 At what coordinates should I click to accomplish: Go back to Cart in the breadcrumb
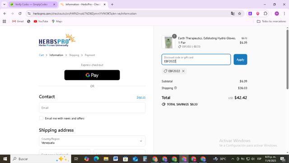[41, 55]
